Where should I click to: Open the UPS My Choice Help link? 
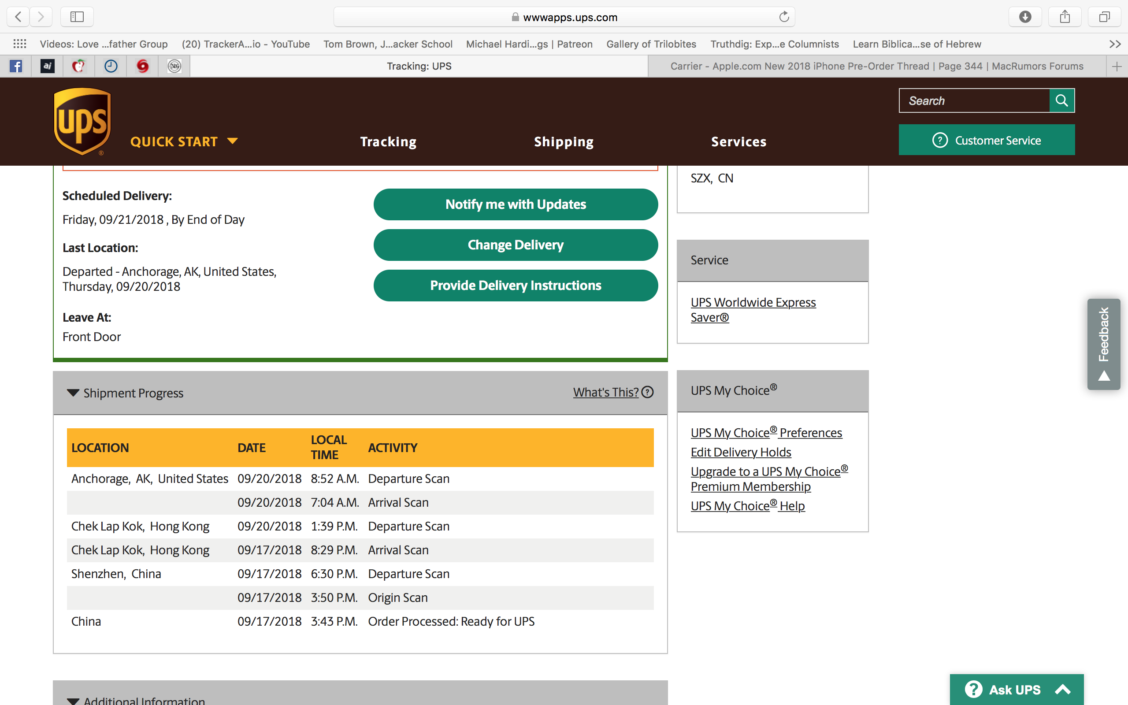pyautogui.click(x=748, y=505)
